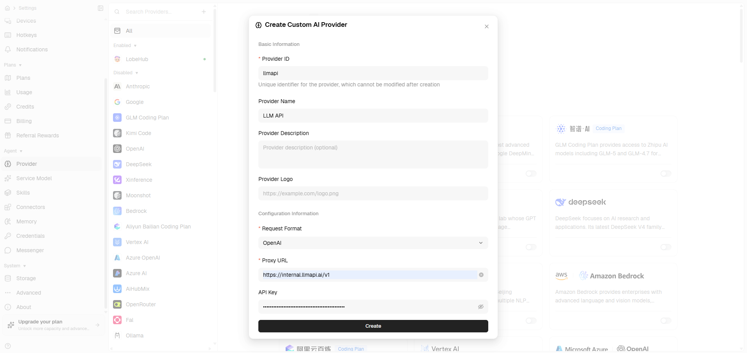Toggle the Amazon Bedrock card switch
This screenshot has width=747, height=353.
click(x=666, y=321)
